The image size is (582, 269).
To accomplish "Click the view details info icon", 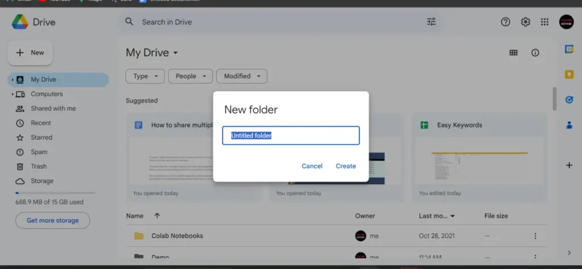I will (535, 53).
